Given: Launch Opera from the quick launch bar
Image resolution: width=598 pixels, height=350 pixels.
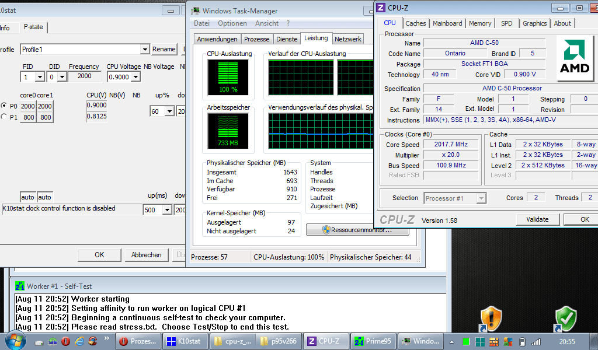Looking at the screenshot, I should pyautogui.click(x=65, y=341).
